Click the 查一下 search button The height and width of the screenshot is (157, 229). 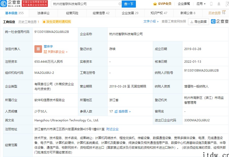(129, 4)
